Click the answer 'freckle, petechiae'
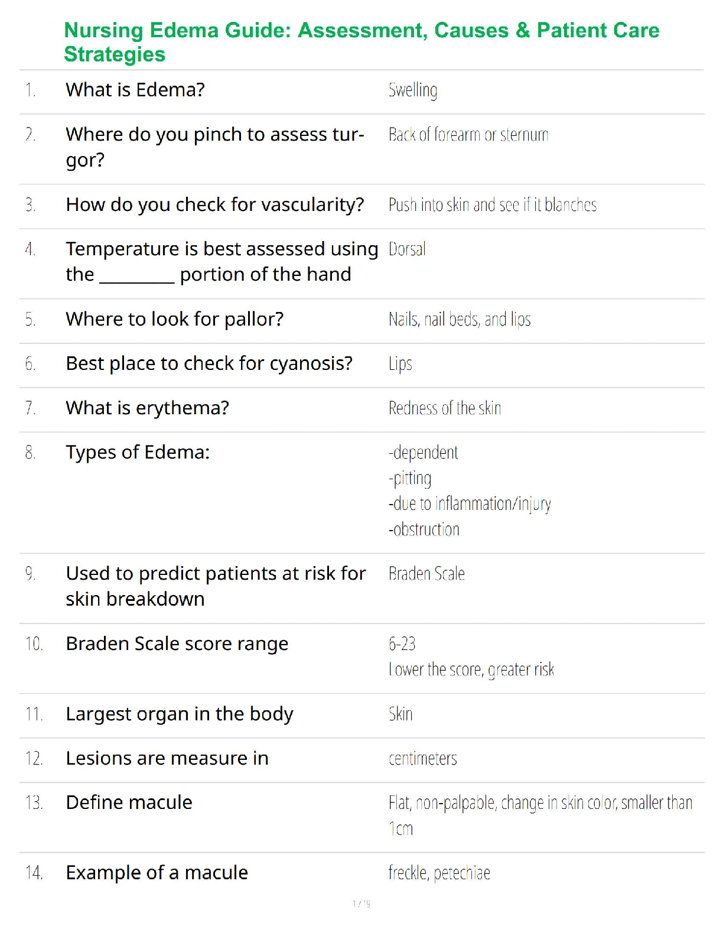 pos(439,873)
